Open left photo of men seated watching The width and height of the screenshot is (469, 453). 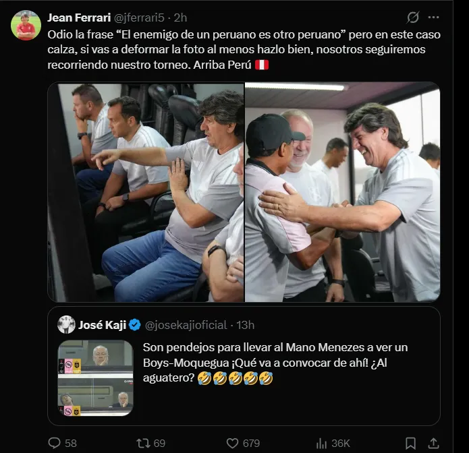pos(146,192)
